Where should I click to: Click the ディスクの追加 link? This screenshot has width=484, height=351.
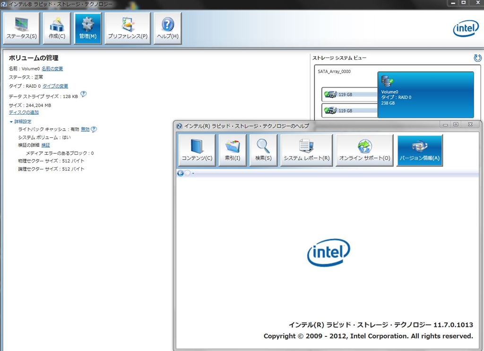tap(24, 112)
